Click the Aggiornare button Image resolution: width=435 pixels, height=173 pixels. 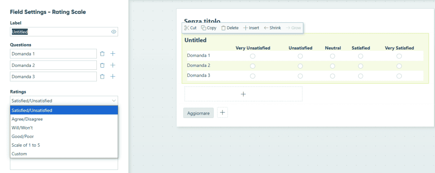click(198, 113)
